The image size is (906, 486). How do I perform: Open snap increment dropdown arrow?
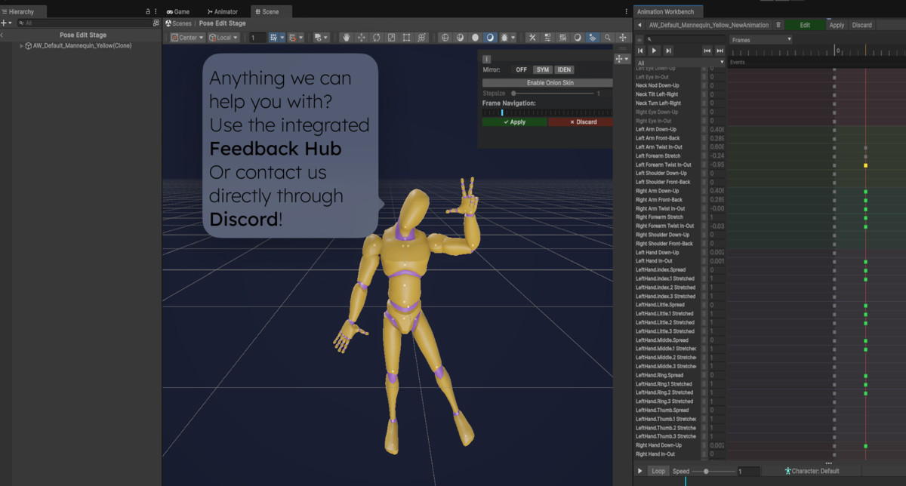(x=300, y=37)
